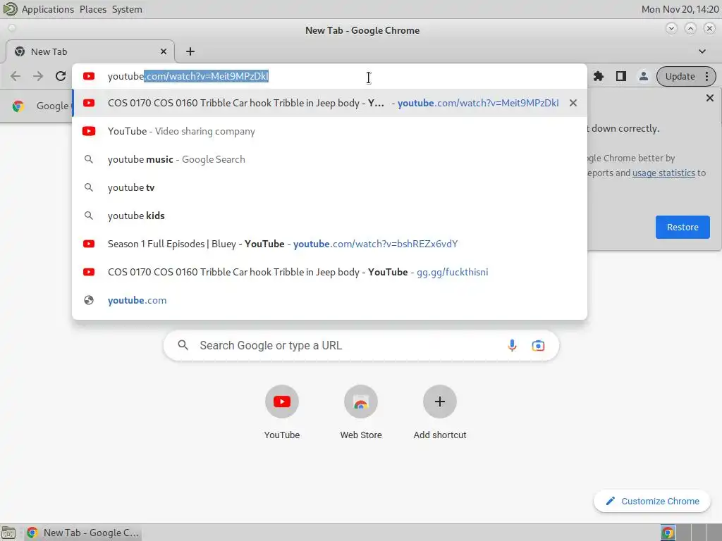Open the Applications menu
Image resolution: width=722 pixels, height=541 pixels.
[x=47, y=9]
